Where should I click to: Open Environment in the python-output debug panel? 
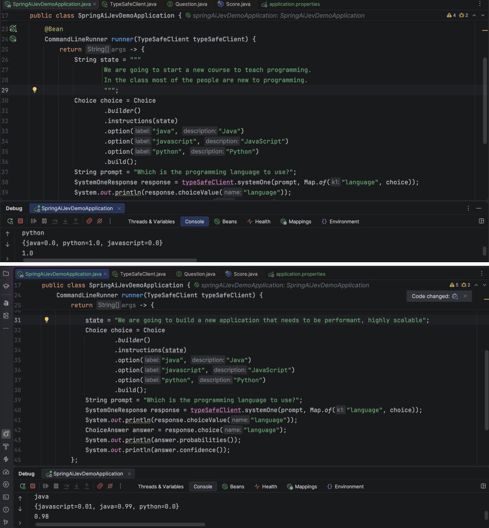pos(340,221)
